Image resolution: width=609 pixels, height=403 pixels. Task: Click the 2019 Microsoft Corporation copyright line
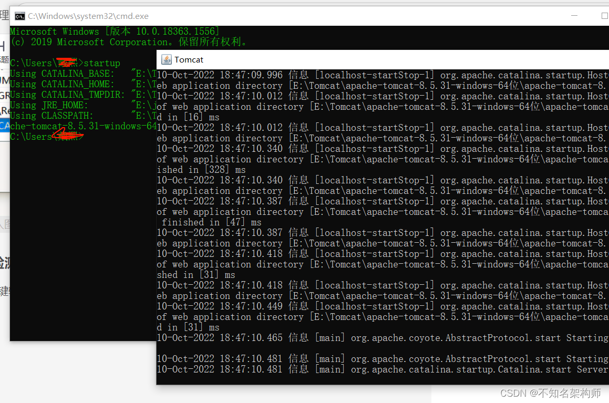click(x=129, y=42)
